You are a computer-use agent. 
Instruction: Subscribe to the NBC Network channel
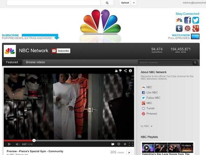(61, 51)
